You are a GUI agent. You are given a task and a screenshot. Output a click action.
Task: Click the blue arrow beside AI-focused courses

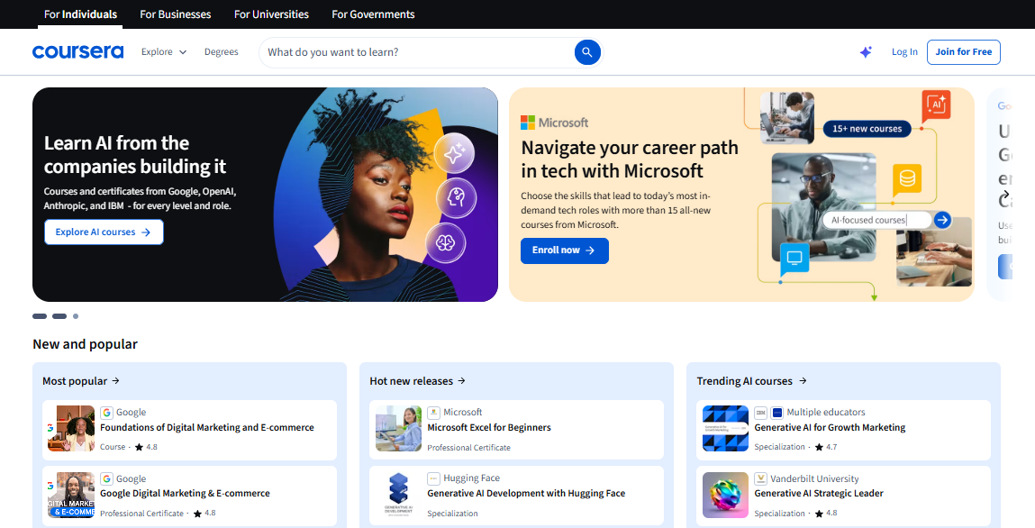coord(942,220)
